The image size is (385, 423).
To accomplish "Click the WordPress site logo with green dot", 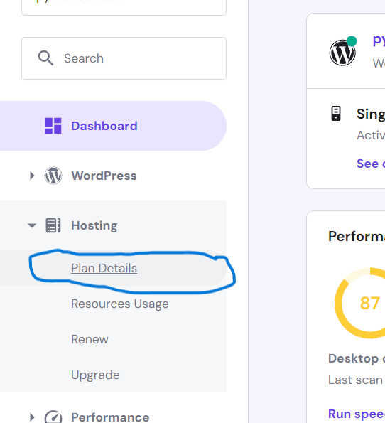I will (x=343, y=51).
